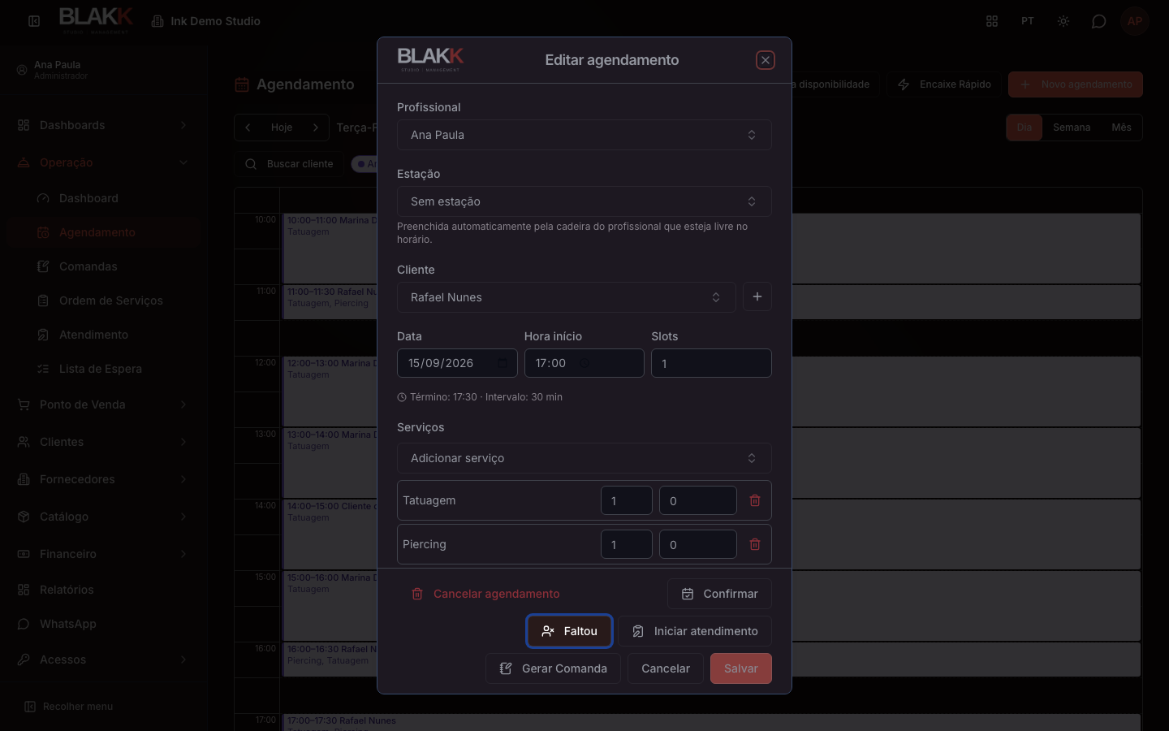Open Relatórios in the sidebar
Viewport: 1169px width, 731px height.
pos(102,590)
